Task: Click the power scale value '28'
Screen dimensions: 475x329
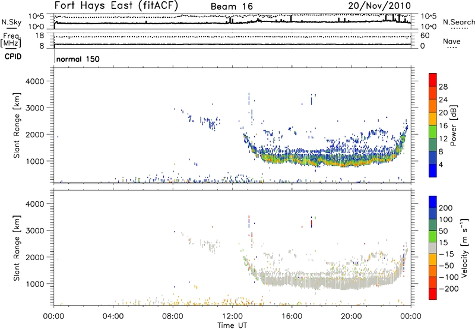Action: pyautogui.click(x=443, y=87)
